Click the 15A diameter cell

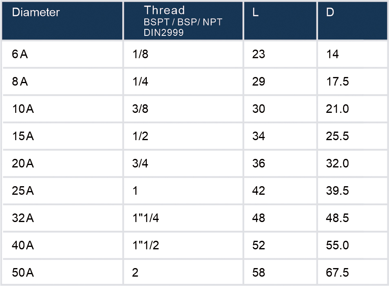coord(23,136)
